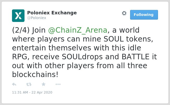Reply to the Poloniex tweet
The width and height of the screenshot is (170, 105).
14,84
